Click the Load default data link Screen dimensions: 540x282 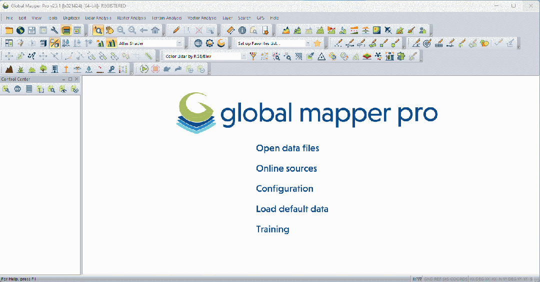click(x=292, y=209)
